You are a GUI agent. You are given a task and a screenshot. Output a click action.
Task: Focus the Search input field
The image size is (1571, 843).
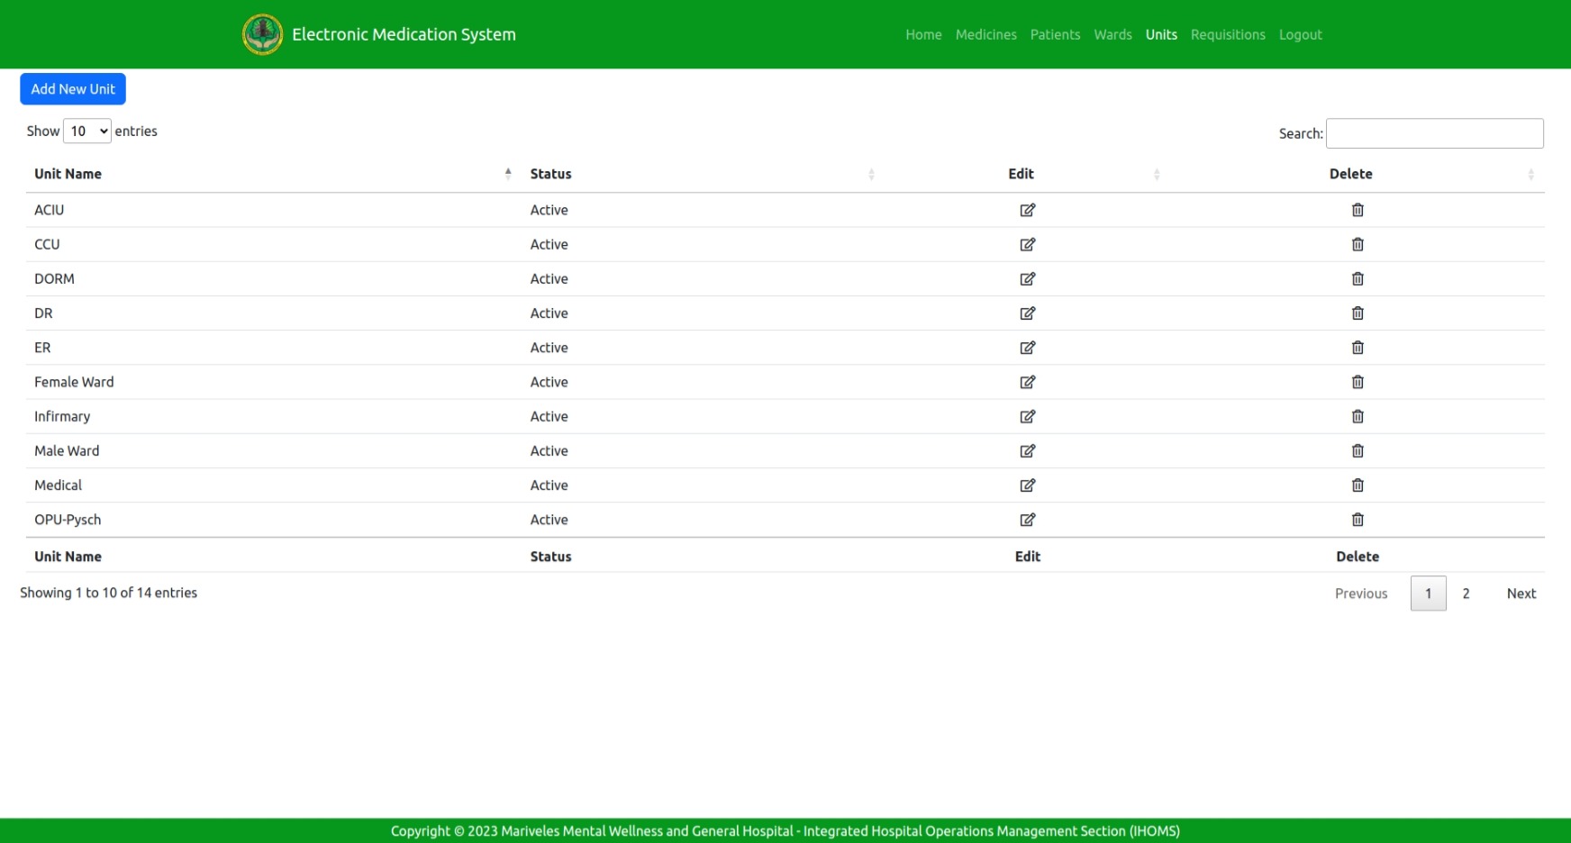pyautogui.click(x=1434, y=133)
